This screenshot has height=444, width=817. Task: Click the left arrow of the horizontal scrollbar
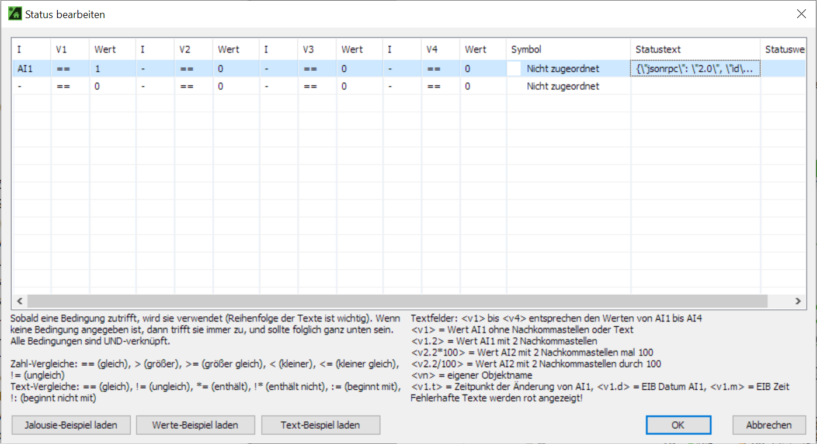tap(19, 301)
